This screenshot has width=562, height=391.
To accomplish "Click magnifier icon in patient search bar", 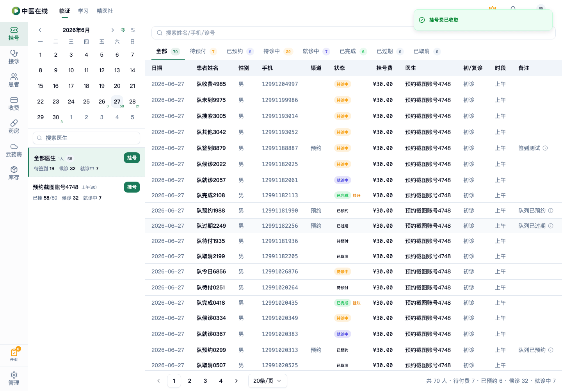I will click(x=160, y=33).
